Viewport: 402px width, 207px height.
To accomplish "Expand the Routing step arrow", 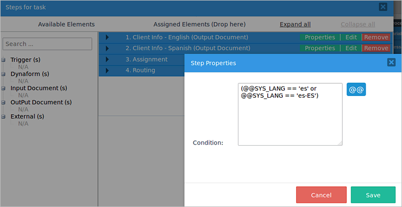I will (x=107, y=70).
